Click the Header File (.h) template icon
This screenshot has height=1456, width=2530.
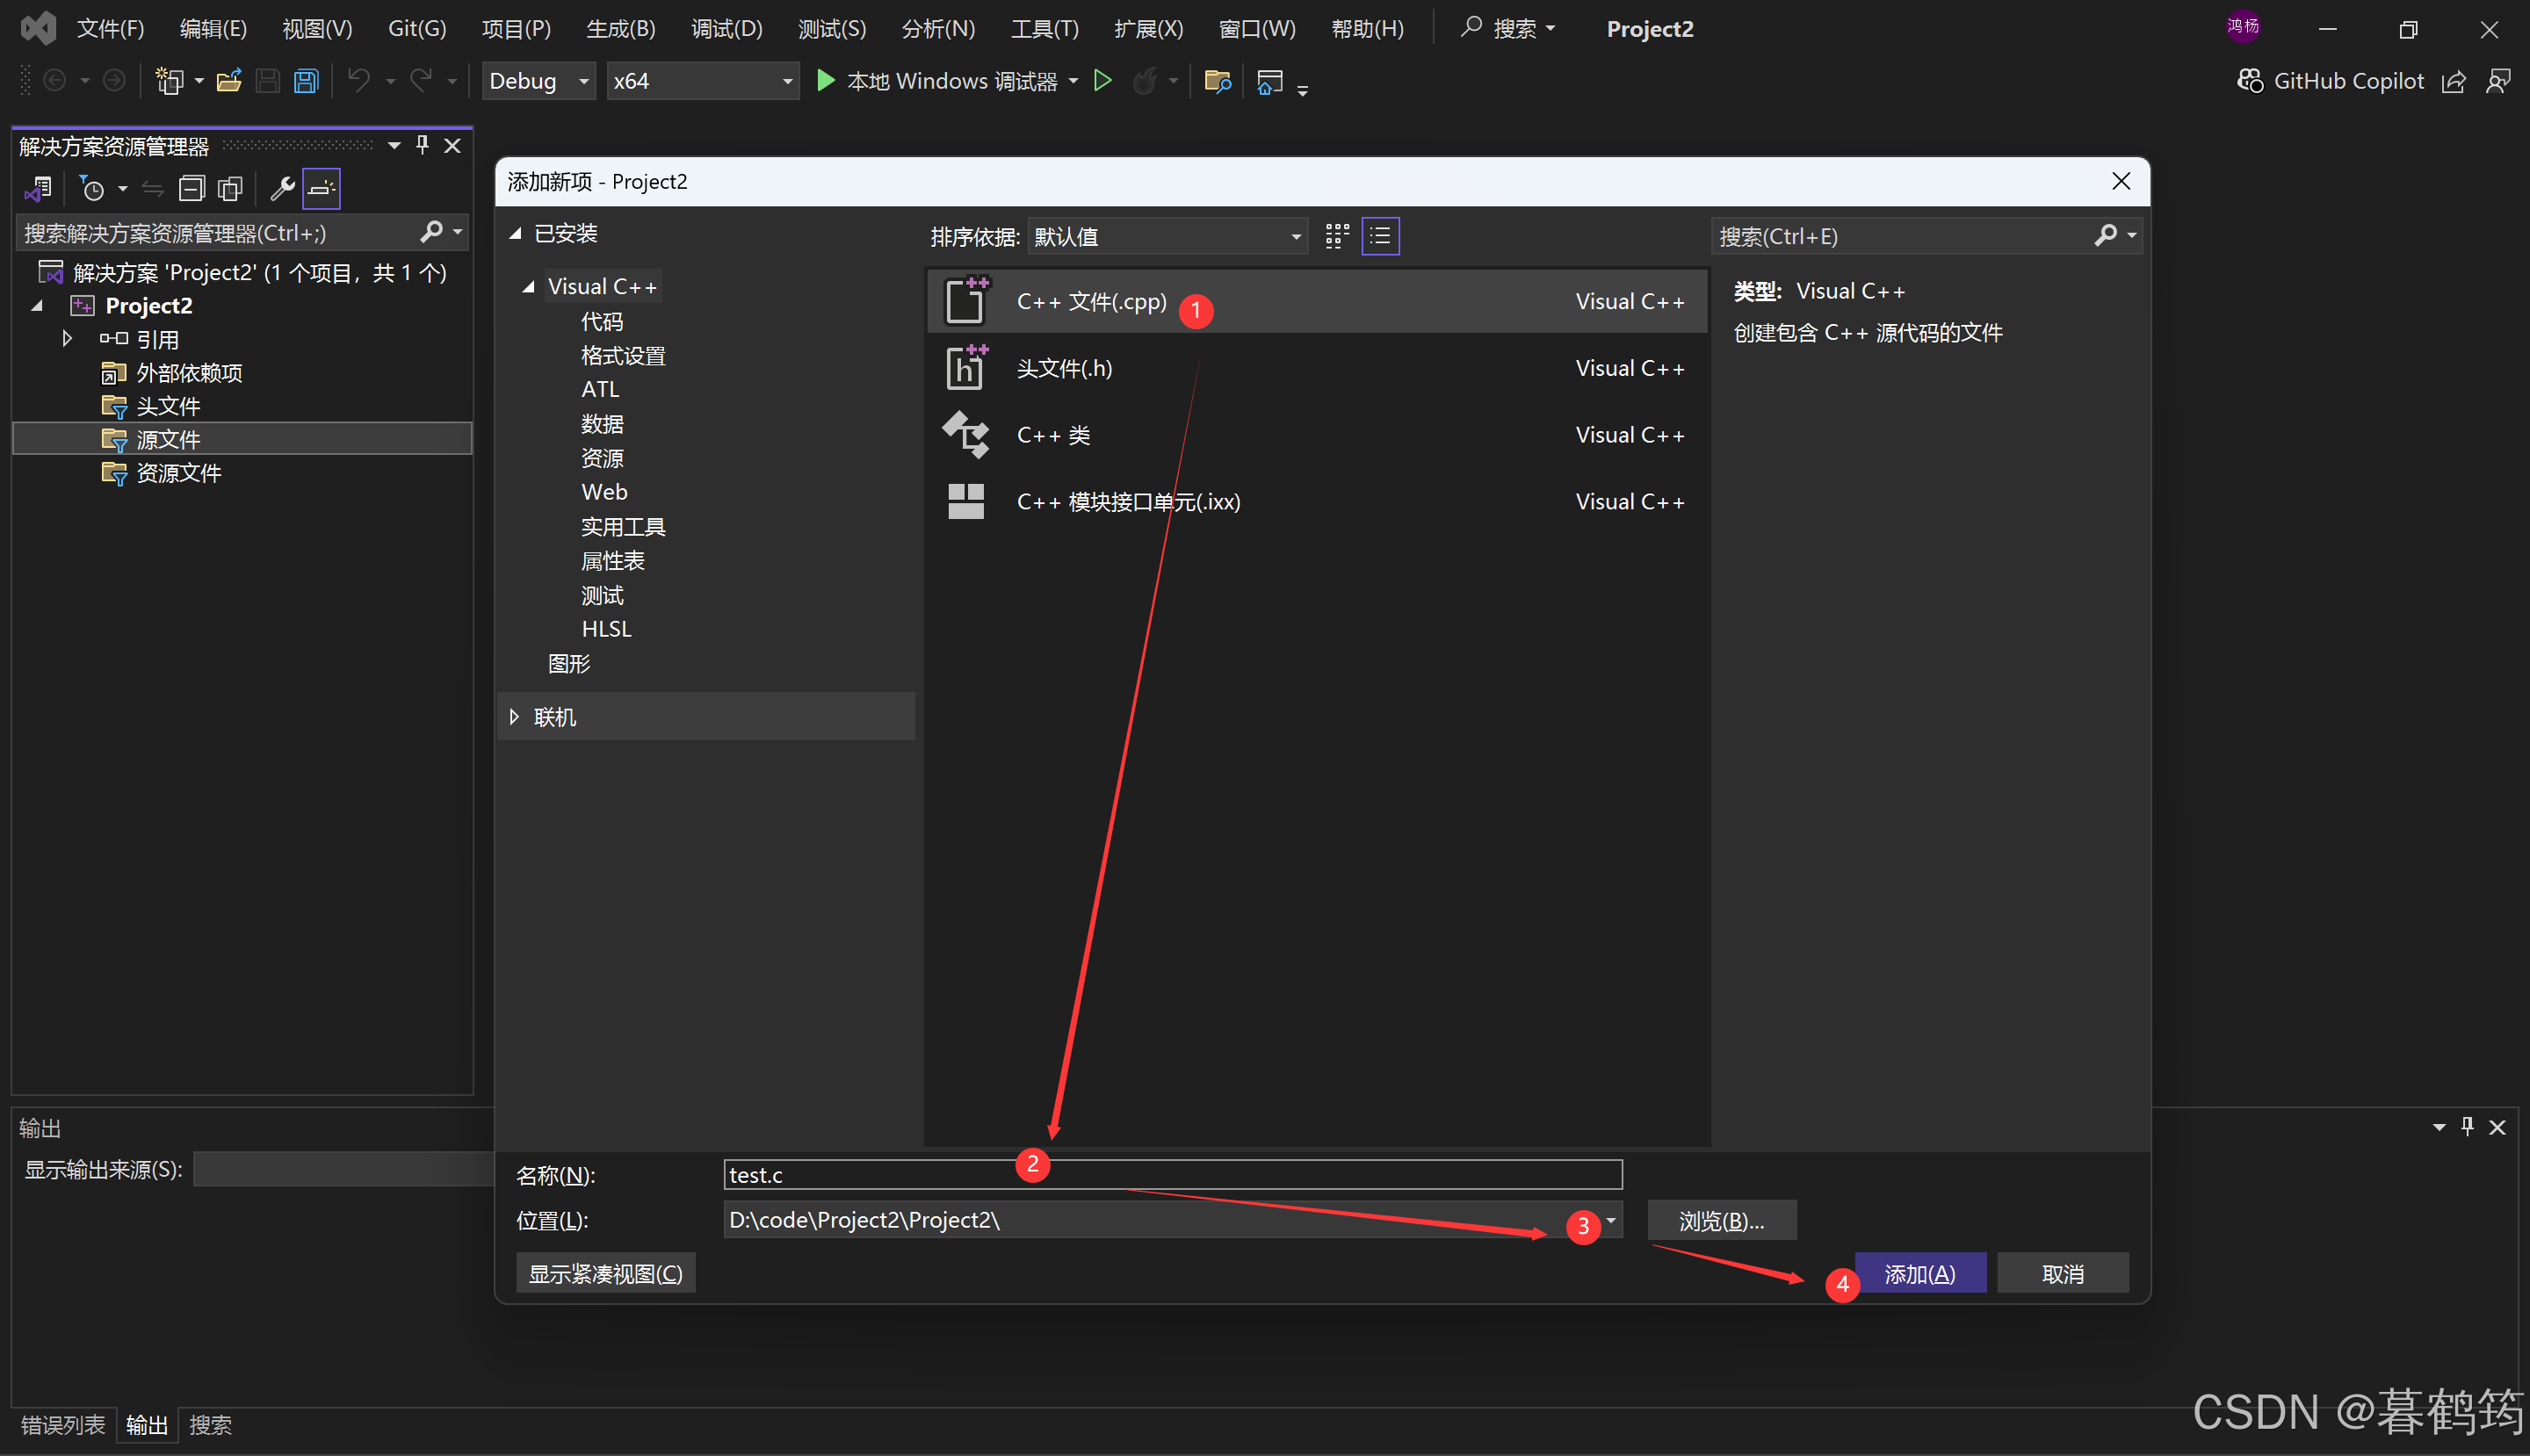click(965, 368)
